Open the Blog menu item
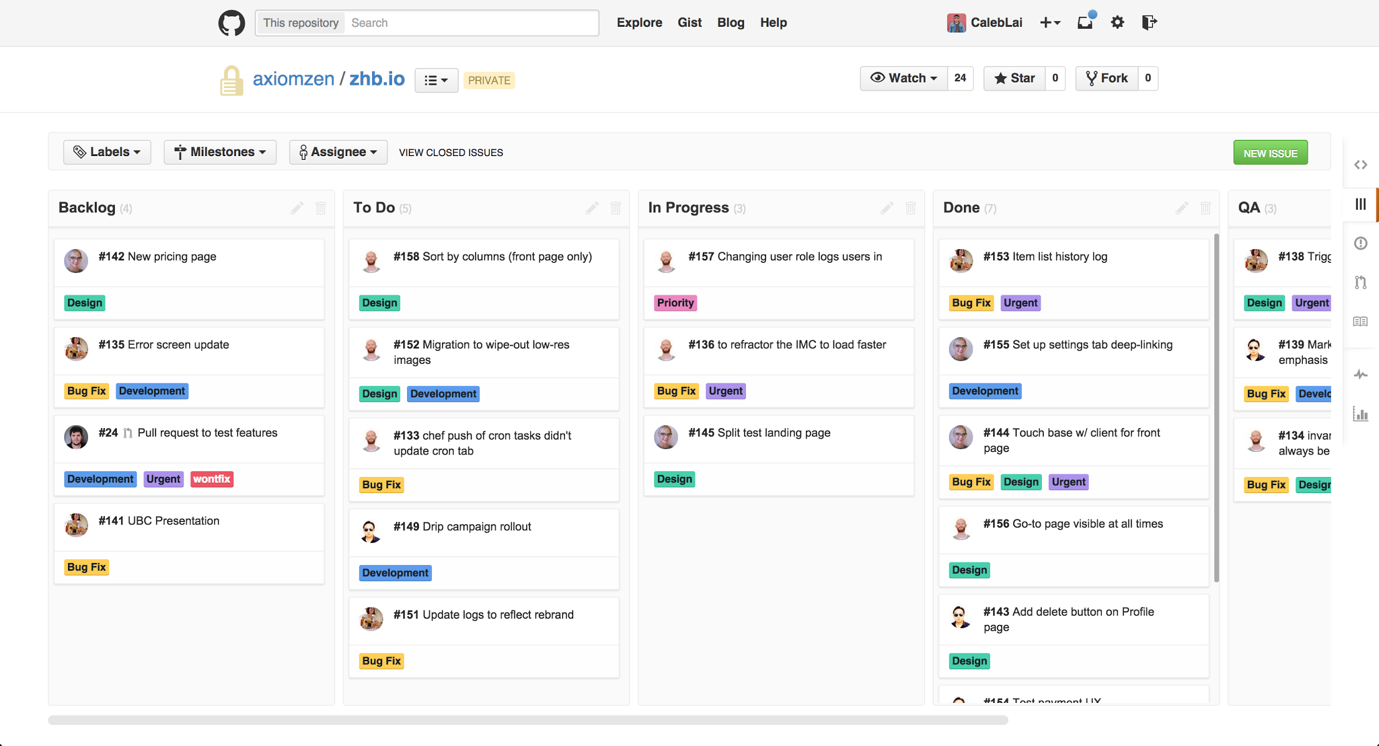The height and width of the screenshot is (746, 1379). 730,22
